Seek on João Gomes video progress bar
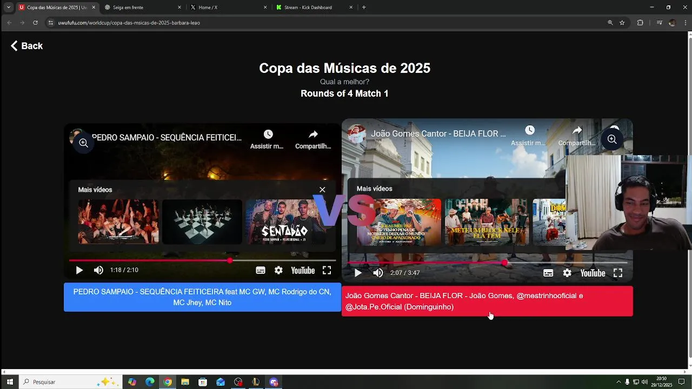 coord(487,263)
